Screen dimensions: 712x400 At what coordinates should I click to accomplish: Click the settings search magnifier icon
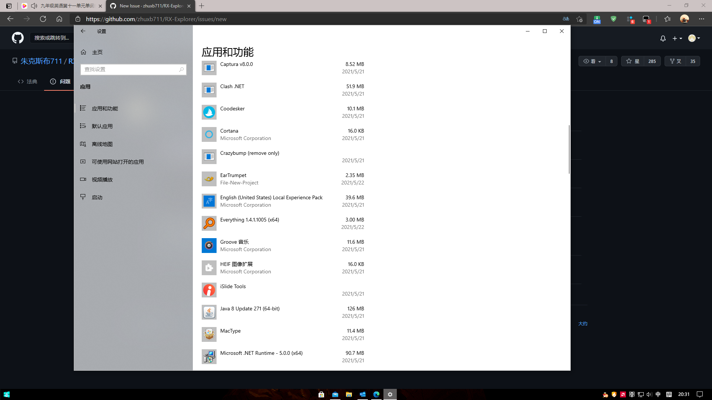point(181,69)
